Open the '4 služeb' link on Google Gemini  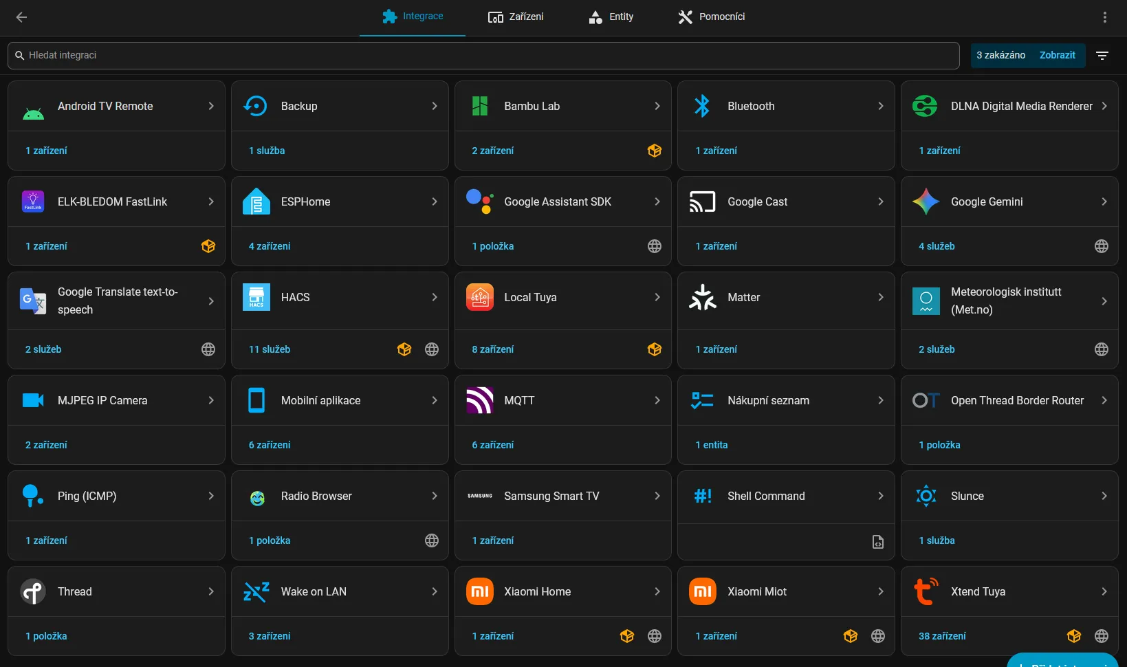tap(937, 246)
